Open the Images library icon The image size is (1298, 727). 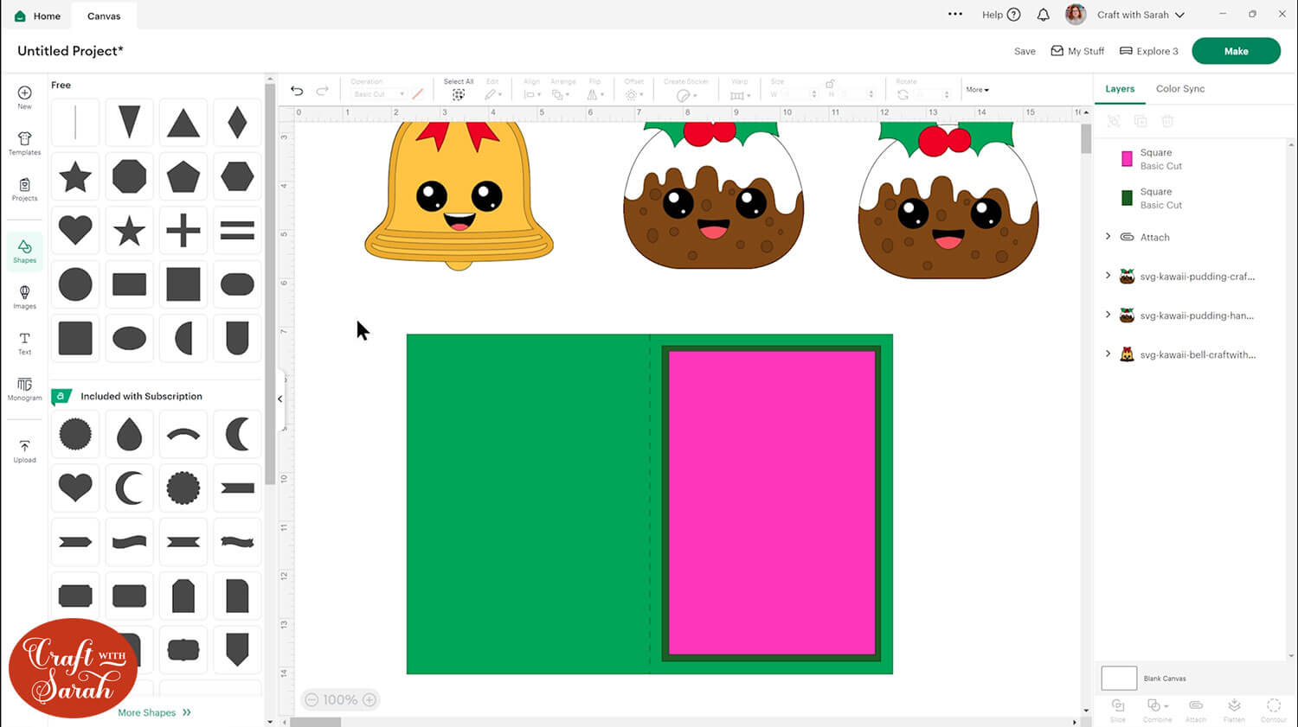(24, 297)
